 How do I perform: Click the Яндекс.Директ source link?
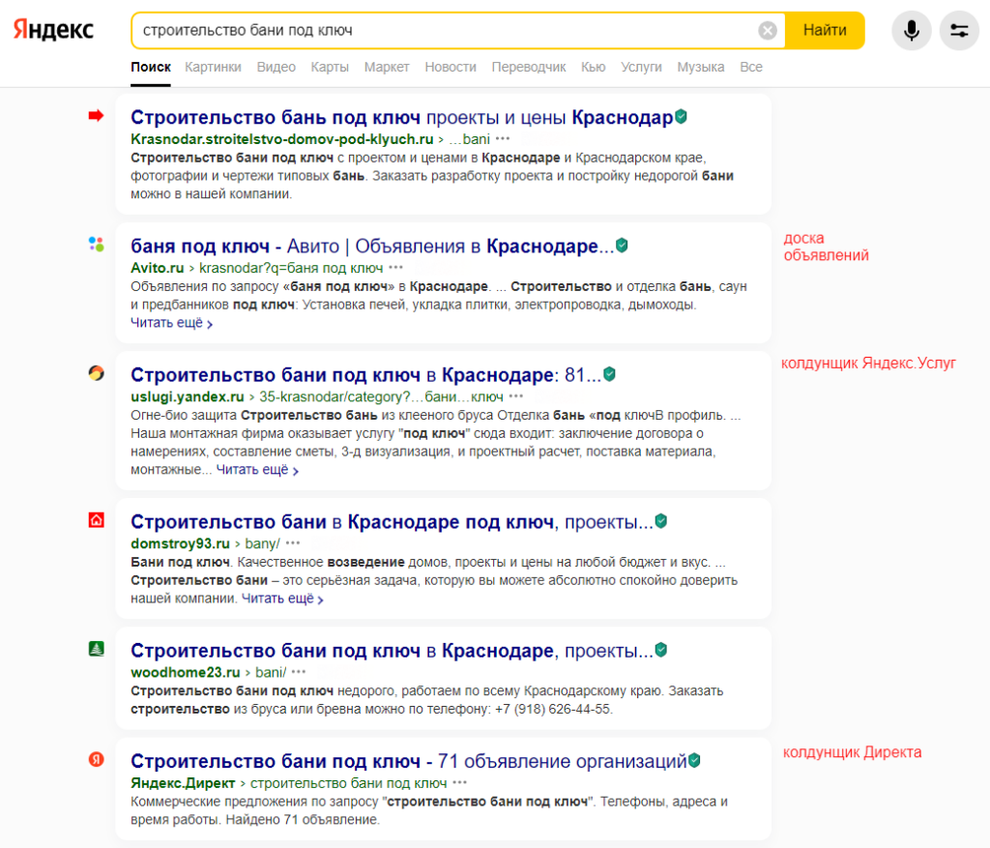pyautogui.click(x=183, y=783)
